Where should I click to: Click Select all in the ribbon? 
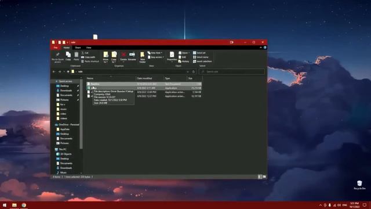click(x=199, y=53)
